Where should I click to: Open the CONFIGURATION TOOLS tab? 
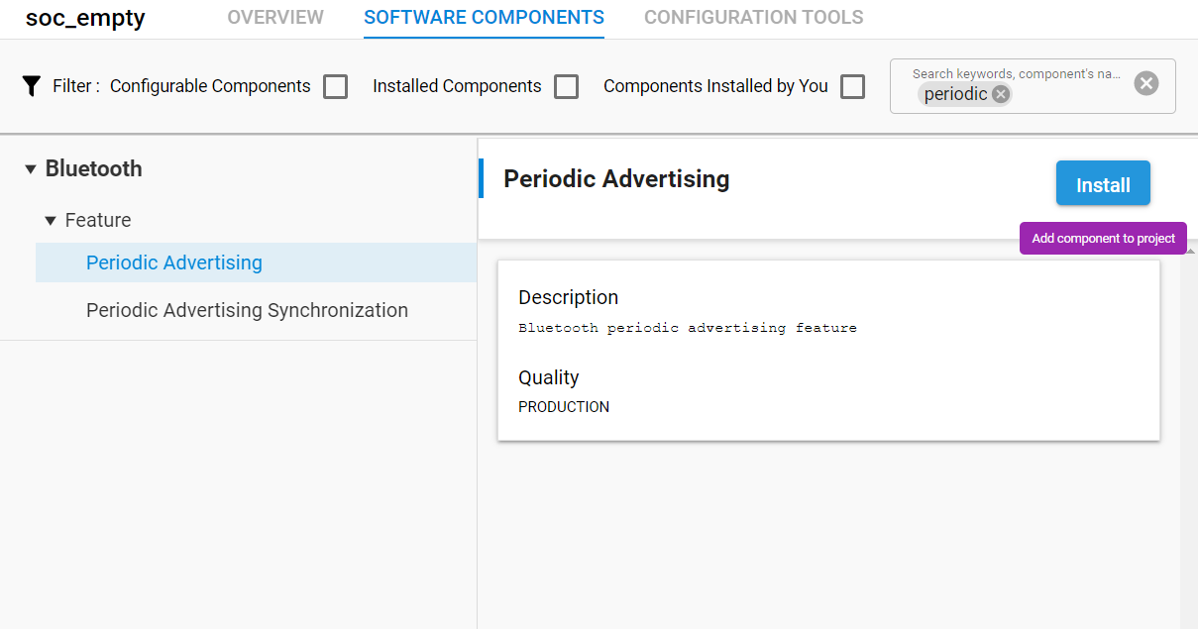(753, 17)
